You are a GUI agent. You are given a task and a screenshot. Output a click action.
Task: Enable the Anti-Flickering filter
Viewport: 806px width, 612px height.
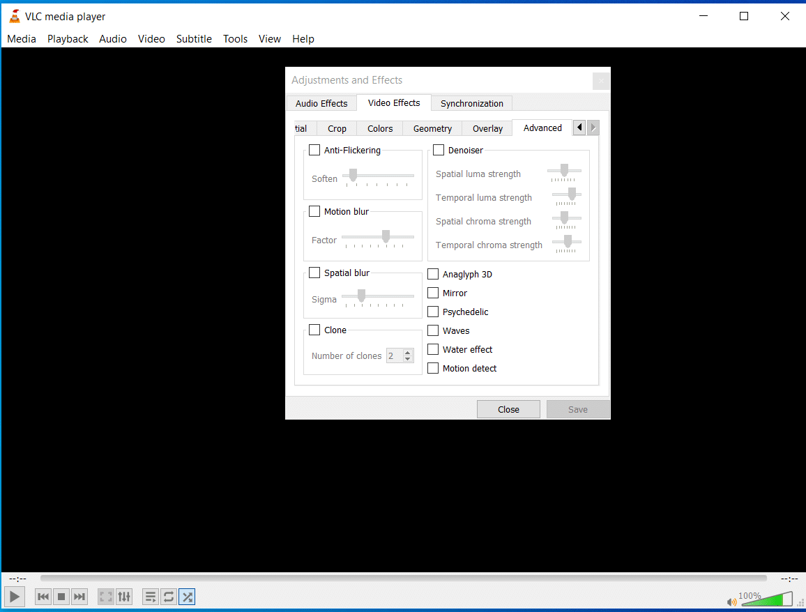[314, 149]
